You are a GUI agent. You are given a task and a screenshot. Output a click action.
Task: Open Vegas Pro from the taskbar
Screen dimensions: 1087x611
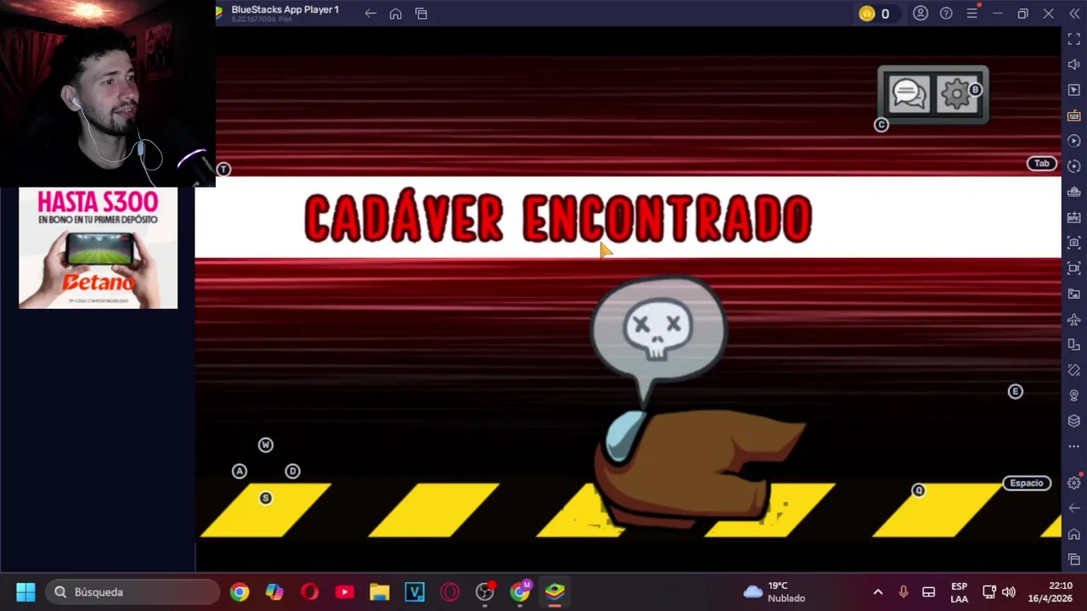414,591
